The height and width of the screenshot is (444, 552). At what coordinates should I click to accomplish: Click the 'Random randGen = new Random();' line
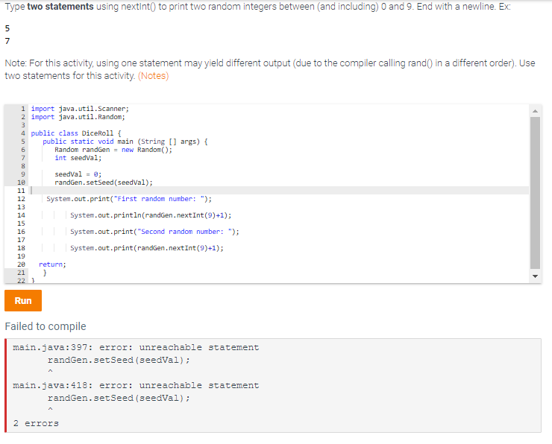pyautogui.click(x=113, y=150)
